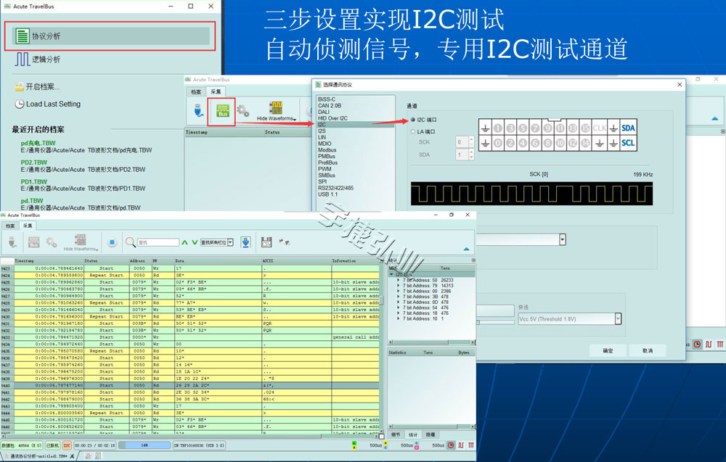Click the 查找 search input field
This screenshot has width=726, height=462.
[x=158, y=242]
